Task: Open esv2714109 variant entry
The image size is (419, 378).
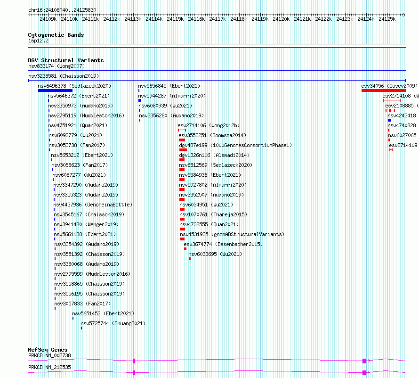Action: pyautogui.click(x=403, y=145)
